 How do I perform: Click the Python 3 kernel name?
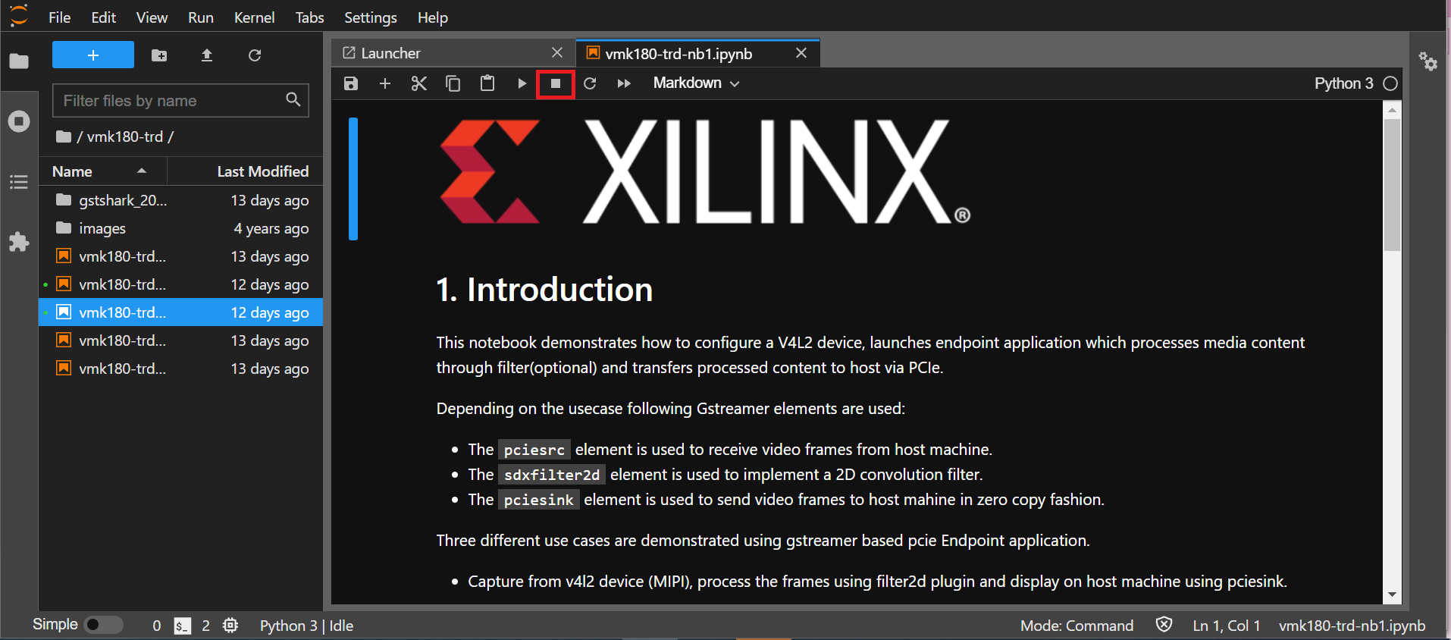[x=1343, y=83]
